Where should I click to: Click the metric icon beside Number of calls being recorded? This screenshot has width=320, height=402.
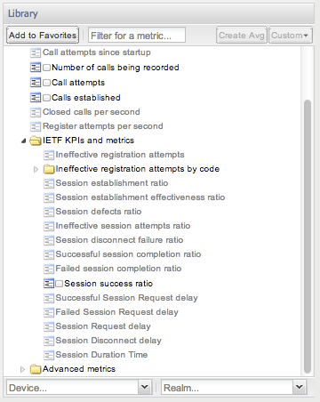click(36, 68)
